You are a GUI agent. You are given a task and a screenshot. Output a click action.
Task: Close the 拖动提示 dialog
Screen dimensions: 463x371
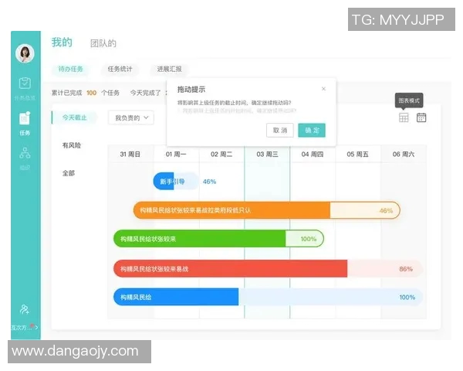(x=323, y=89)
